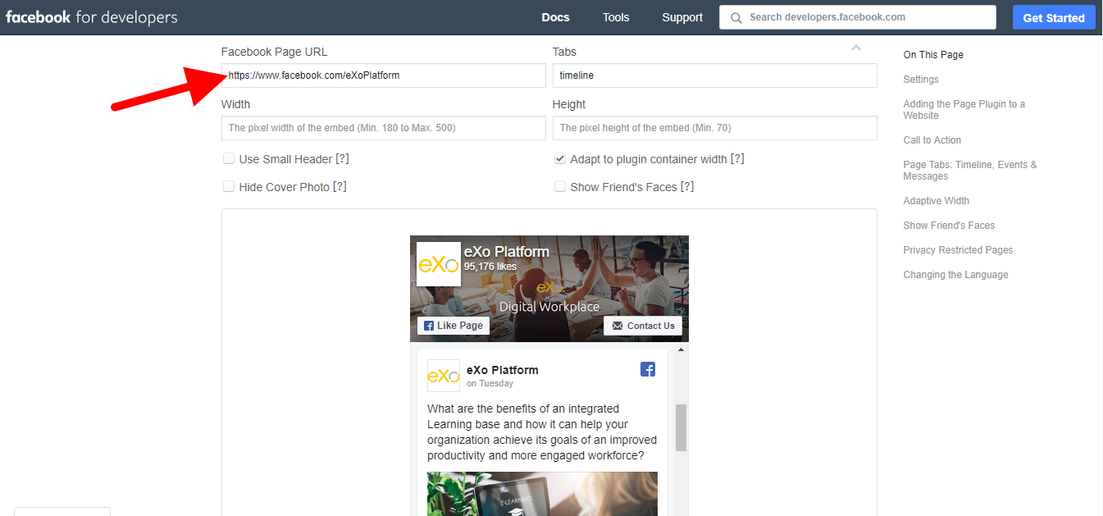This screenshot has height=516, width=1103.
Task: Focus the Search developers.facebook.com field
Action: pos(858,17)
